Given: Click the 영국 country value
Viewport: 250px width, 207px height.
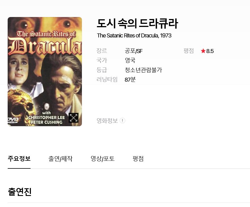Looking at the screenshot, I should tap(130, 60).
